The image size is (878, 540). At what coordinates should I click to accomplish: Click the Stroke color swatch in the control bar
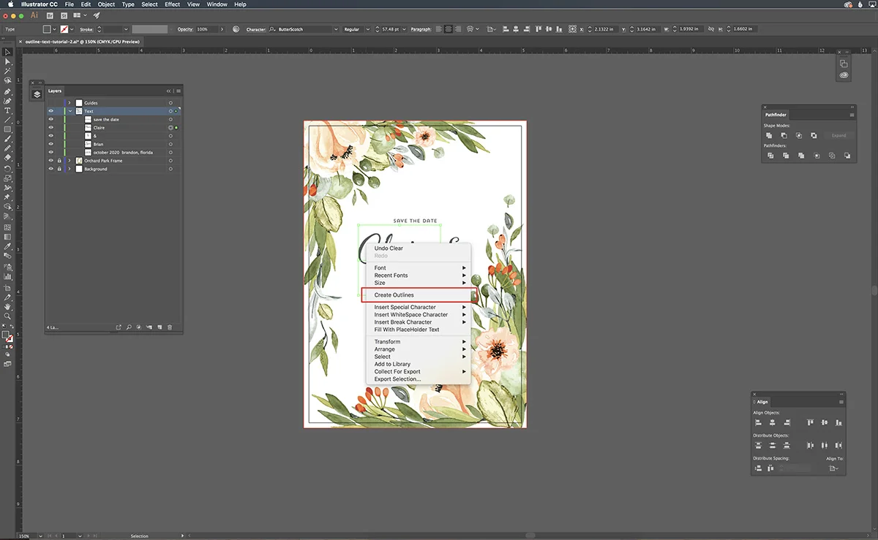[65, 29]
